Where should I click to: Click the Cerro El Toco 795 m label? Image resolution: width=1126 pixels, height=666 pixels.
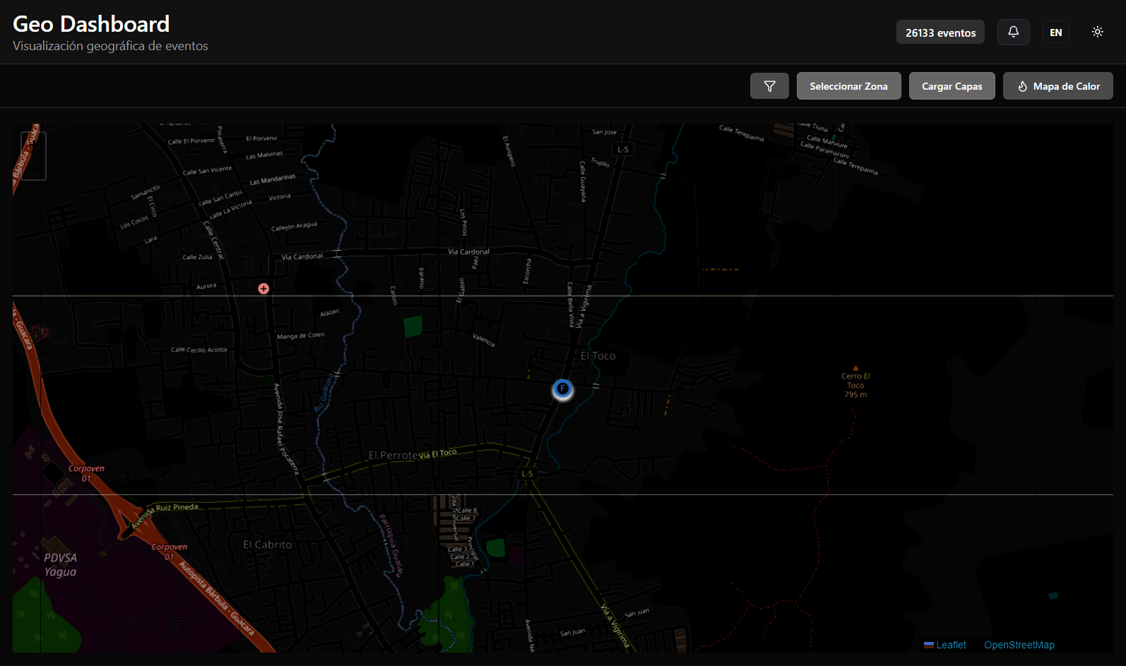[x=855, y=385]
